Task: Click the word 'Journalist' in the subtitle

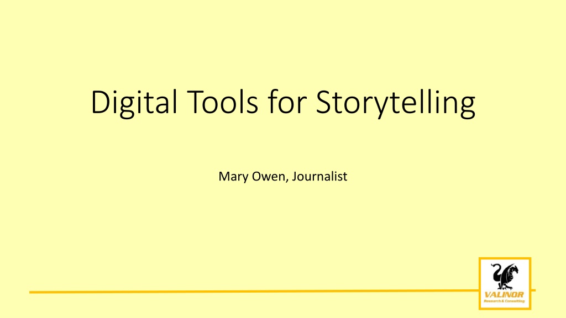Action: [x=320, y=176]
